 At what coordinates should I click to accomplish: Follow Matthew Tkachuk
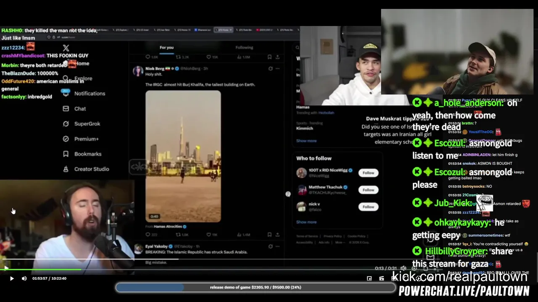pos(368,190)
